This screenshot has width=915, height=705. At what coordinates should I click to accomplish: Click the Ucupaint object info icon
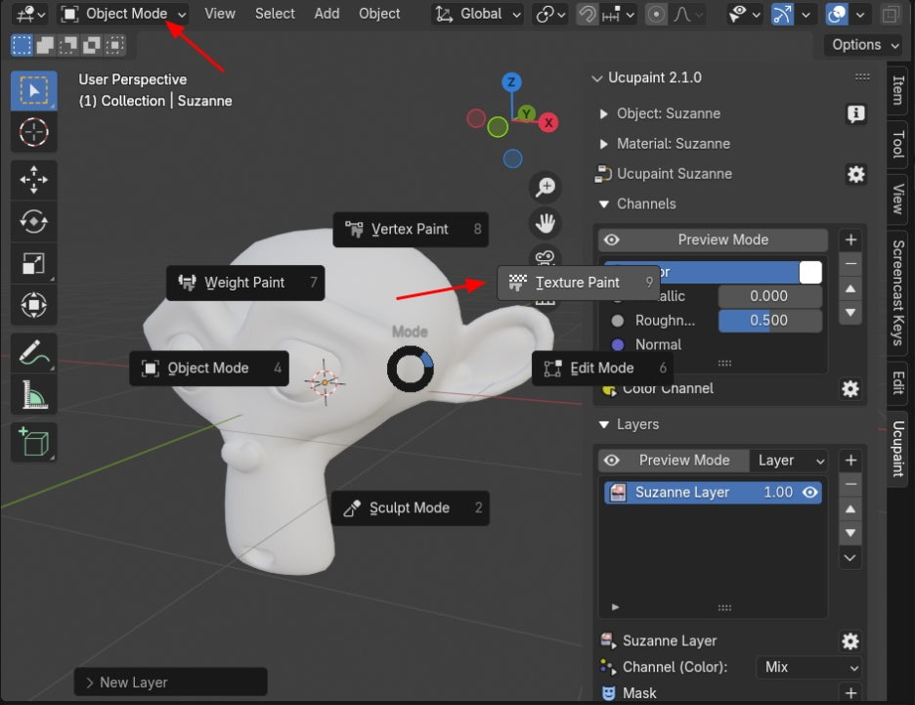pos(855,113)
